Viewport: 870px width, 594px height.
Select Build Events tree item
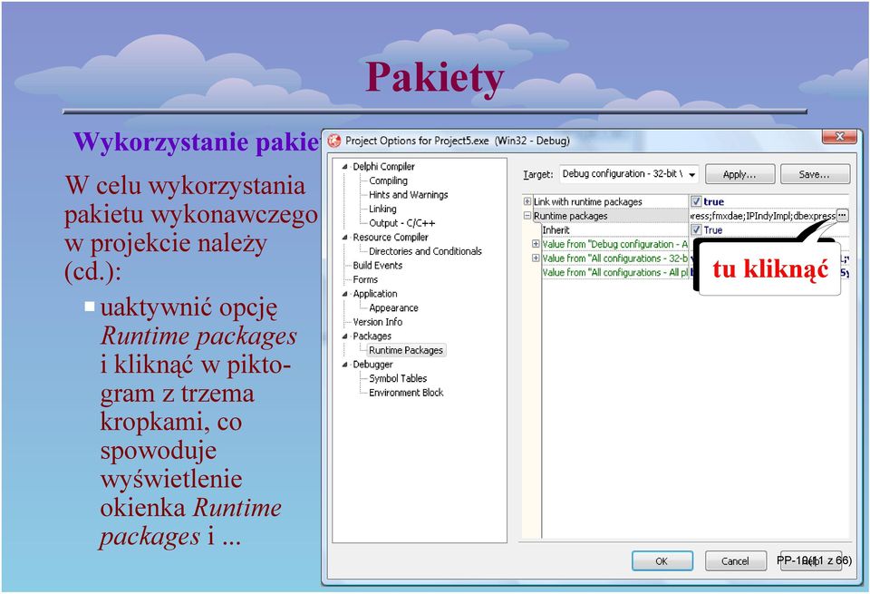[377, 266]
